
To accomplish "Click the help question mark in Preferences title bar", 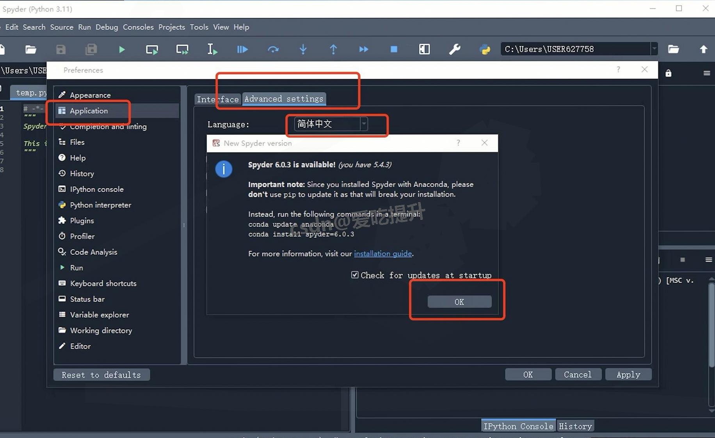I will pyautogui.click(x=618, y=69).
